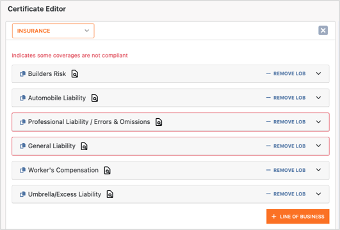Screen dimensions: 340x230
Task: Add a new Line of Business
Action: tap(298, 217)
